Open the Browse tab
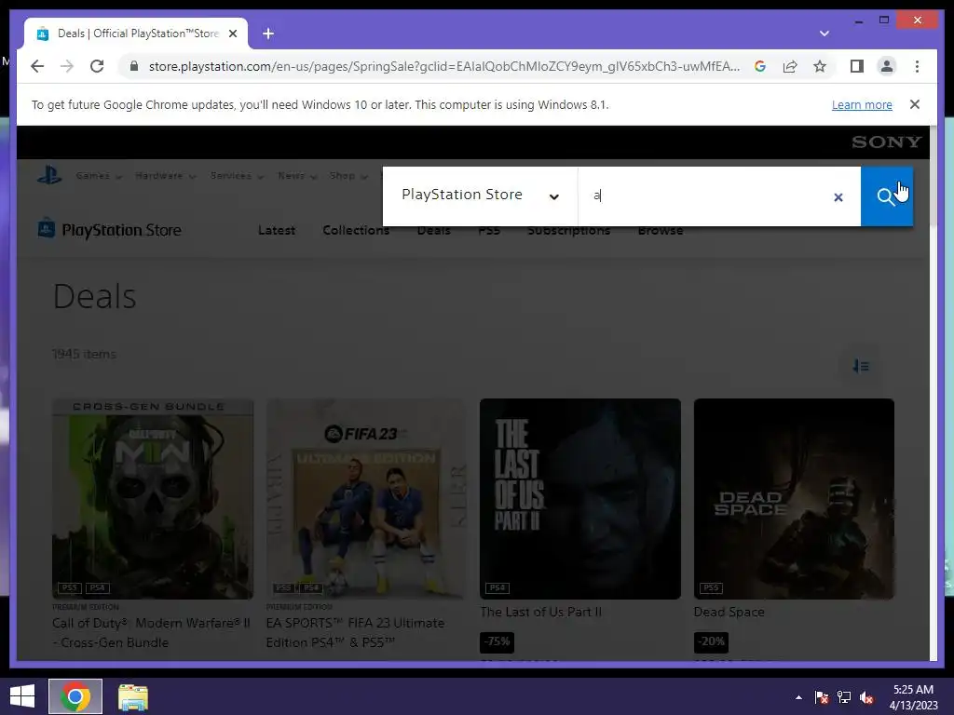The width and height of the screenshot is (954, 715). (661, 231)
